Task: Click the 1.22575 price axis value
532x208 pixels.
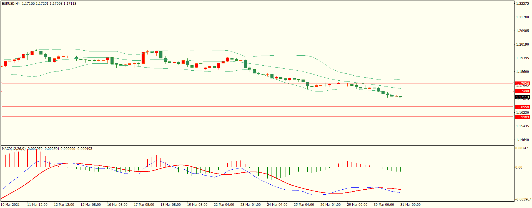Action: tap(523, 4)
